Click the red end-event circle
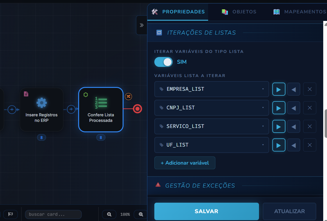The height and width of the screenshot is (221, 327). tap(137, 109)
